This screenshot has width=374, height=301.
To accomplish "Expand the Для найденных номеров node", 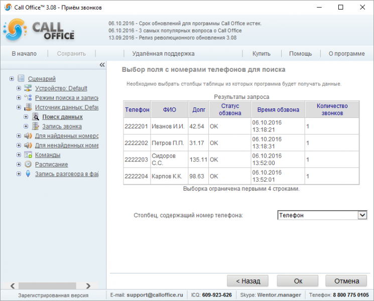I will tap(19, 136).
